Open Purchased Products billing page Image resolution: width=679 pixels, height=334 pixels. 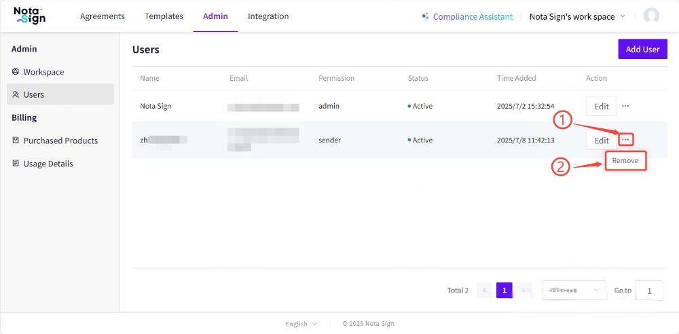60,141
